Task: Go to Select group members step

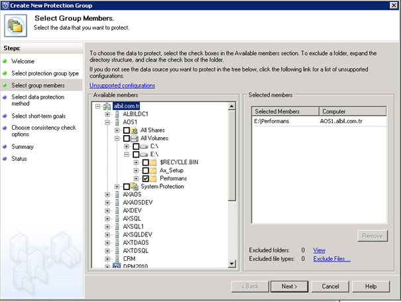Action: [x=38, y=85]
